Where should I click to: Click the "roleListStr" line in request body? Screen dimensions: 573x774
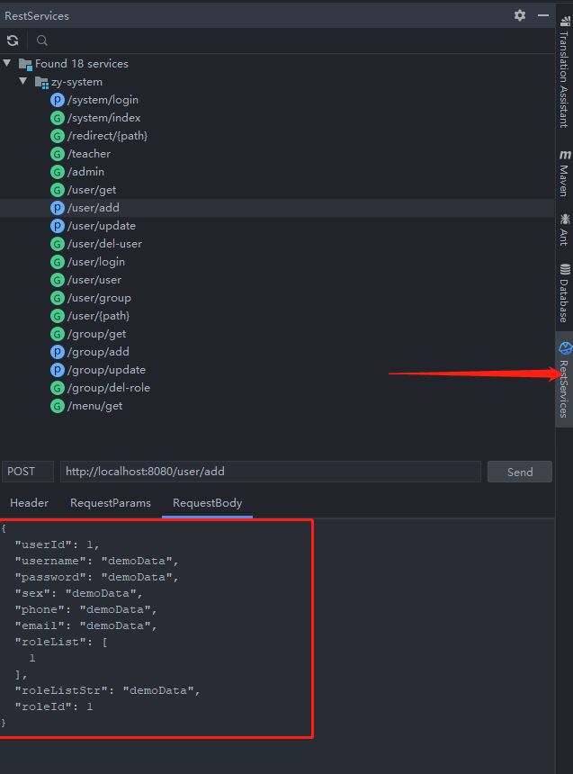(108, 690)
